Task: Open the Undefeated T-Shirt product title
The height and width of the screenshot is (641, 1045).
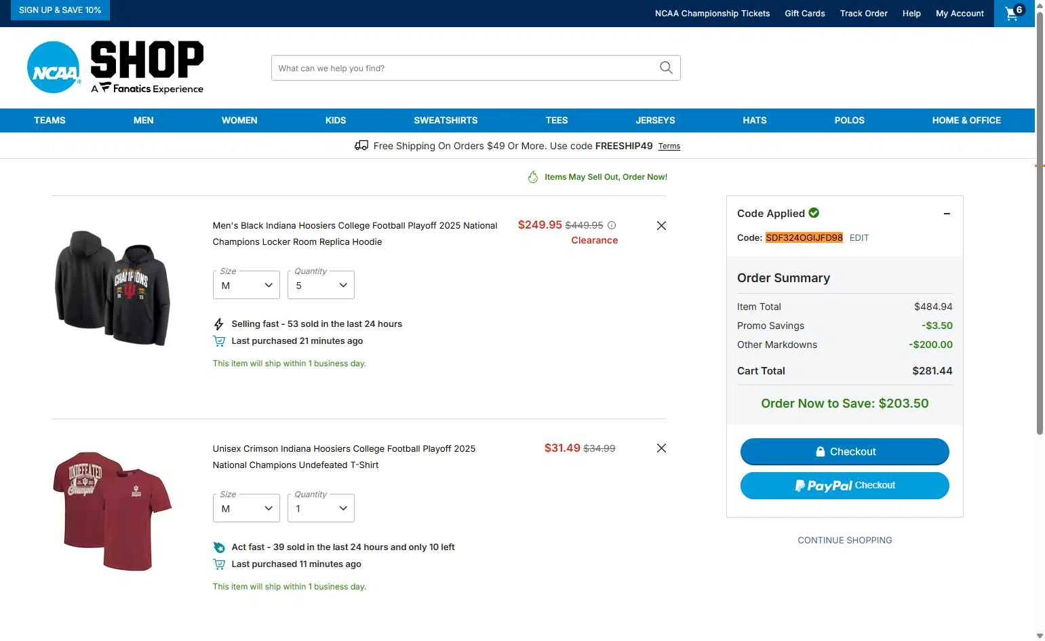Action: click(x=344, y=457)
